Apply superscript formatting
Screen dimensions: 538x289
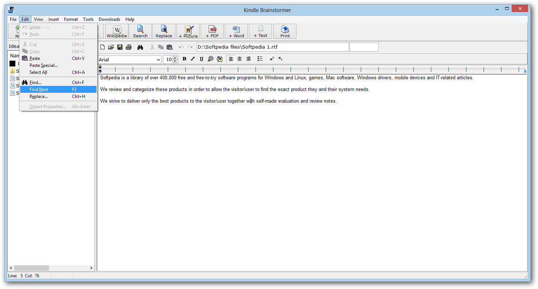click(272, 59)
